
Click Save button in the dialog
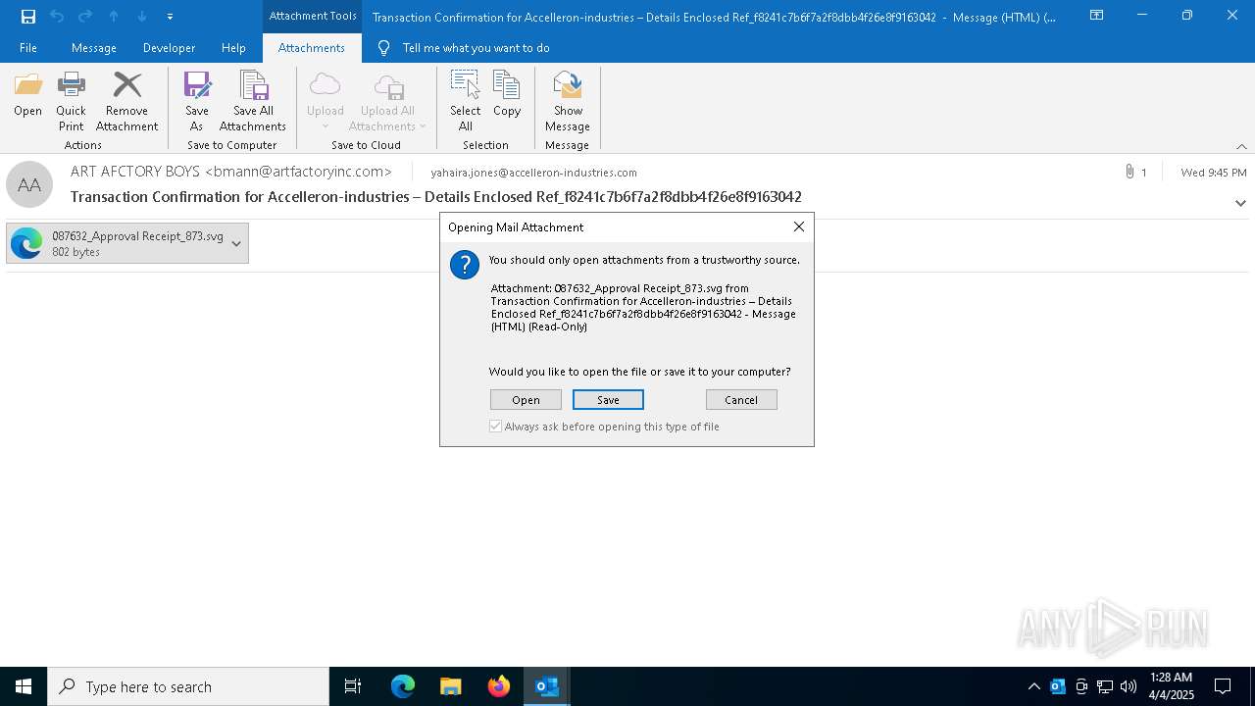point(608,400)
